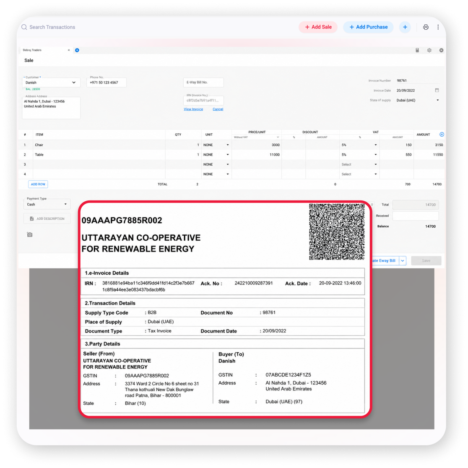Open the VAT Select dropdown in row 3
The width and height of the screenshot is (468, 468).
tap(359, 164)
